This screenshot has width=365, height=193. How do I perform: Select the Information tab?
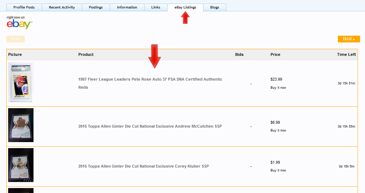point(127,7)
